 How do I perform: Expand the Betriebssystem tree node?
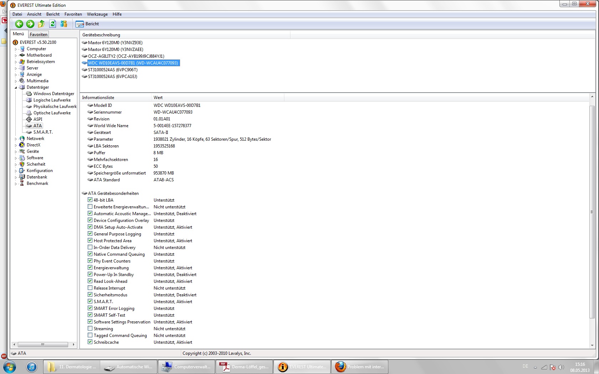(16, 62)
